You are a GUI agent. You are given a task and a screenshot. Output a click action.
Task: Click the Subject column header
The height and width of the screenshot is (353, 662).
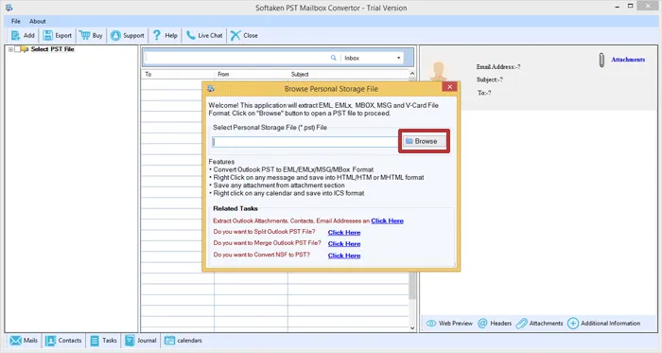pyautogui.click(x=348, y=75)
